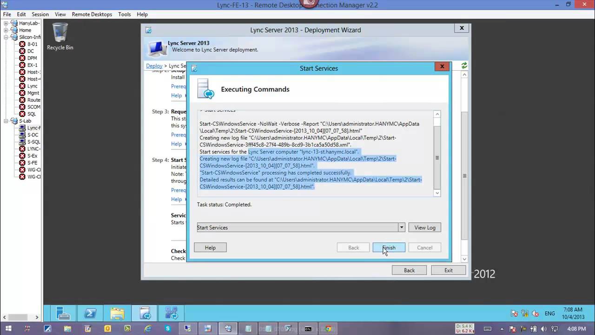The width and height of the screenshot is (595, 335).
Task: Click the green refresh icon in Deployment Wizard
Action: [x=464, y=66]
